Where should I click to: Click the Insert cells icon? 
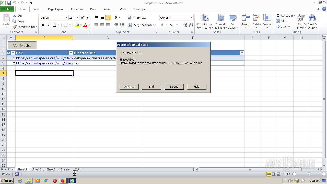[x=246, y=18]
